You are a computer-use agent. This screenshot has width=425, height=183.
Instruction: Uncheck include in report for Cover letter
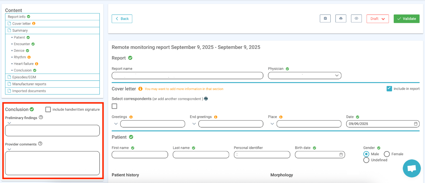[x=389, y=89]
